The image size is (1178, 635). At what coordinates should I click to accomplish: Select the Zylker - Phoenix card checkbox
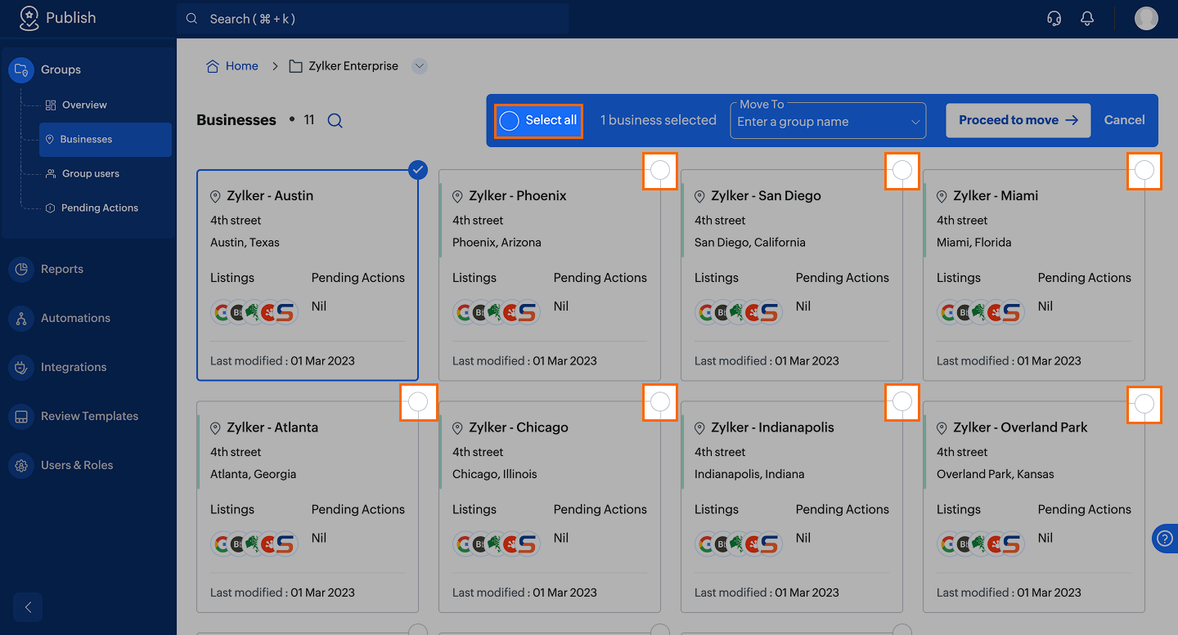pos(660,170)
